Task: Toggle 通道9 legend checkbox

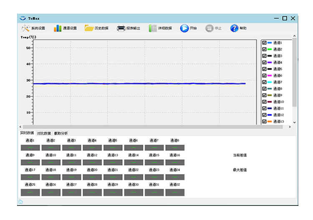Action: pyautogui.click(x=264, y=95)
